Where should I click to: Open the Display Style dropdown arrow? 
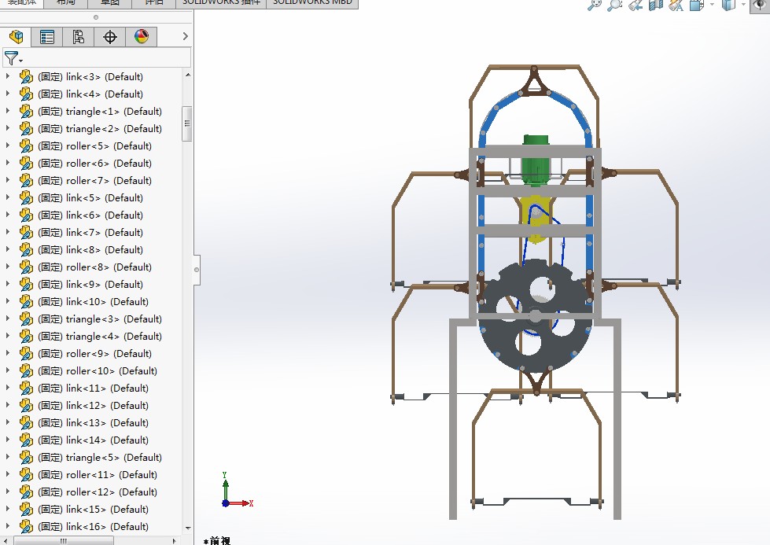(743, 5)
